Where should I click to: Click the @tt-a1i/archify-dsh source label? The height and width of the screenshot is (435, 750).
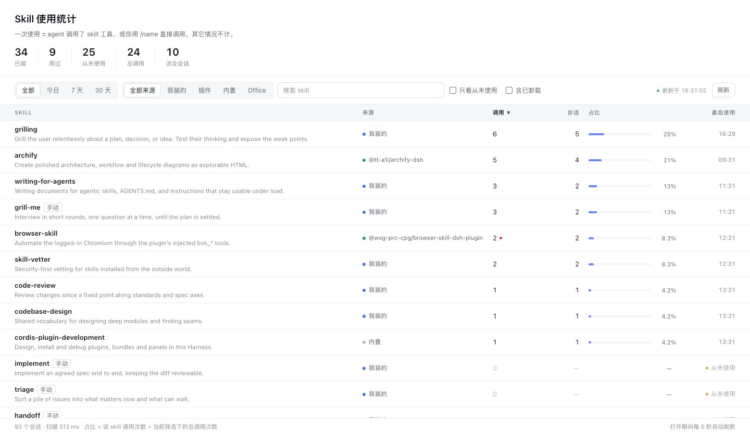click(x=396, y=160)
